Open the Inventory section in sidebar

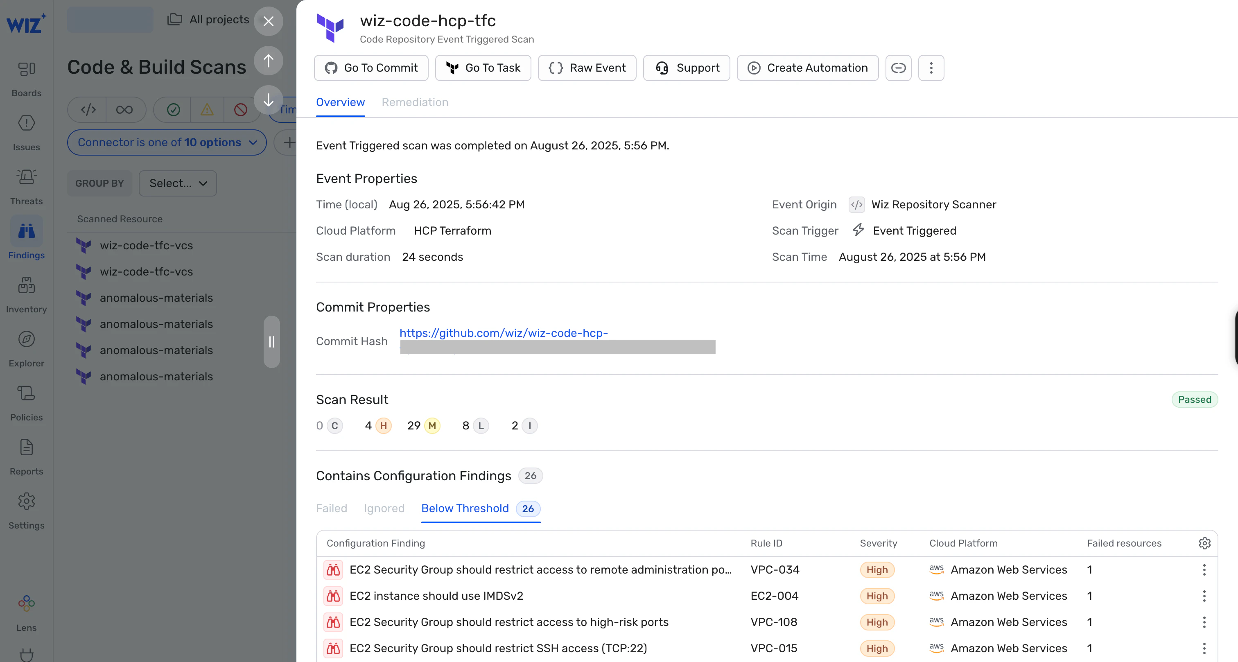[x=27, y=295]
